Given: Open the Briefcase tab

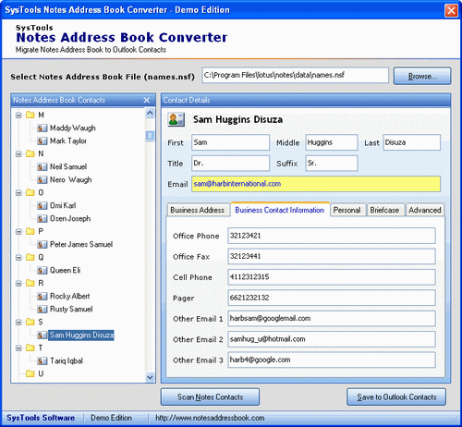Looking at the screenshot, I should (x=384, y=210).
